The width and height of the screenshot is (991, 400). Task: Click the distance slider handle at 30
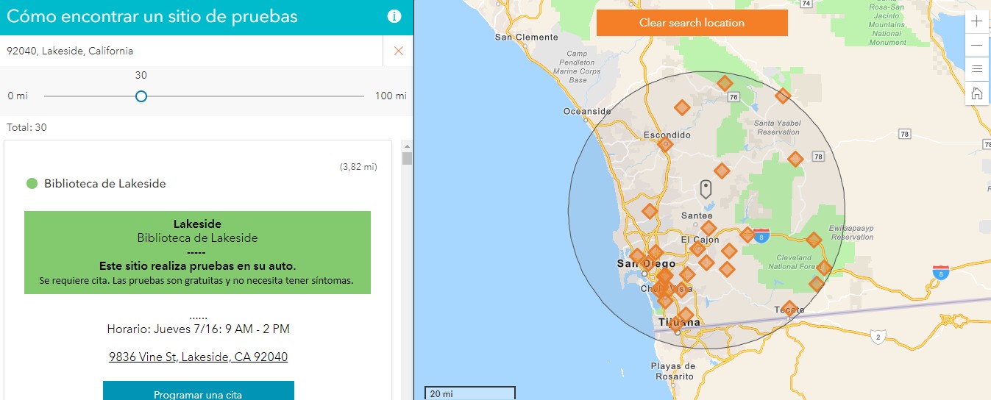point(141,96)
